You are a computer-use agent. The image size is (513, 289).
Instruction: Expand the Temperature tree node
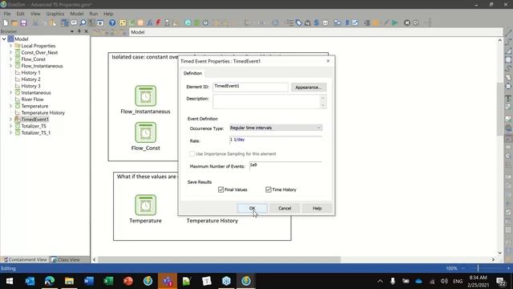tap(10, 106)
